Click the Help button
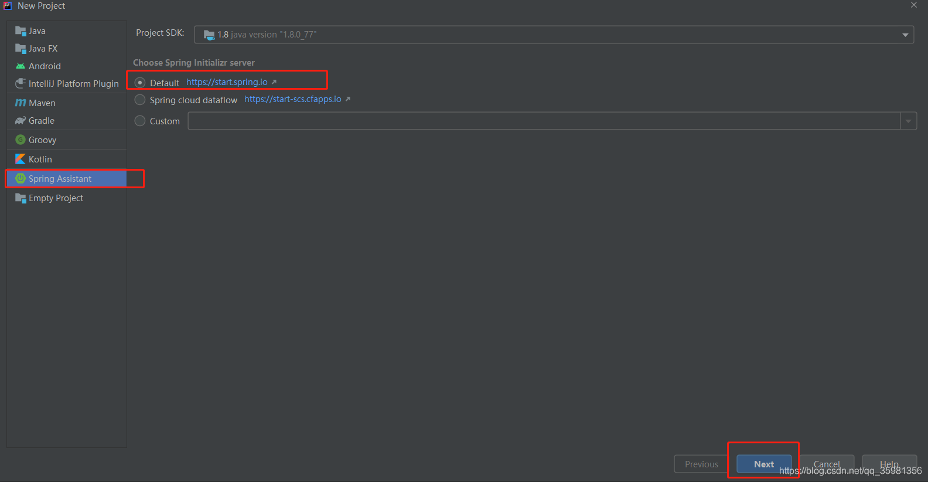This screenshot has height=482, width=928. (x=889, y=464)
